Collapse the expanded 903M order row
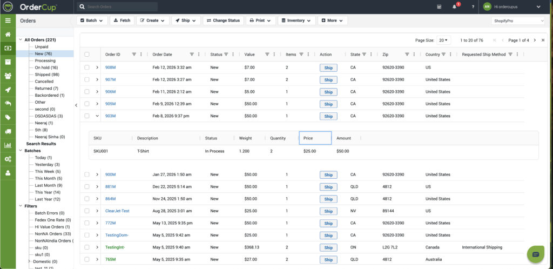553x269 pixels. [x=97, y=116]
